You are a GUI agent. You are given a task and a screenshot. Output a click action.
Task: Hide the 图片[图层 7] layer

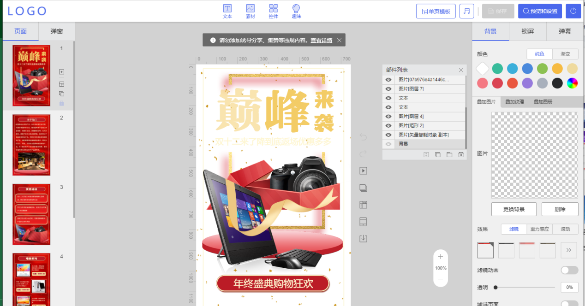(388, 89)
